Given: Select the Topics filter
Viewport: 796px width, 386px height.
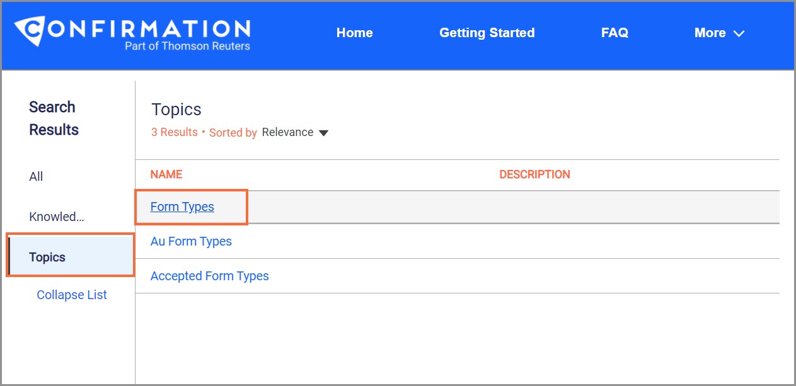Looking at the screenshot, I should 48,256.
